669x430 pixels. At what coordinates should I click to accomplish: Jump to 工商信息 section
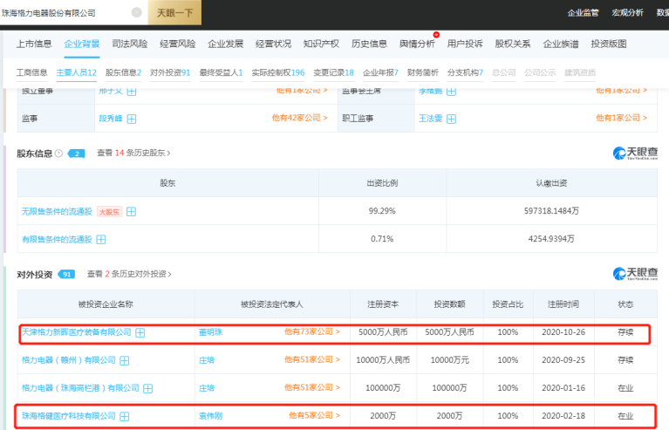pos(31,72)
